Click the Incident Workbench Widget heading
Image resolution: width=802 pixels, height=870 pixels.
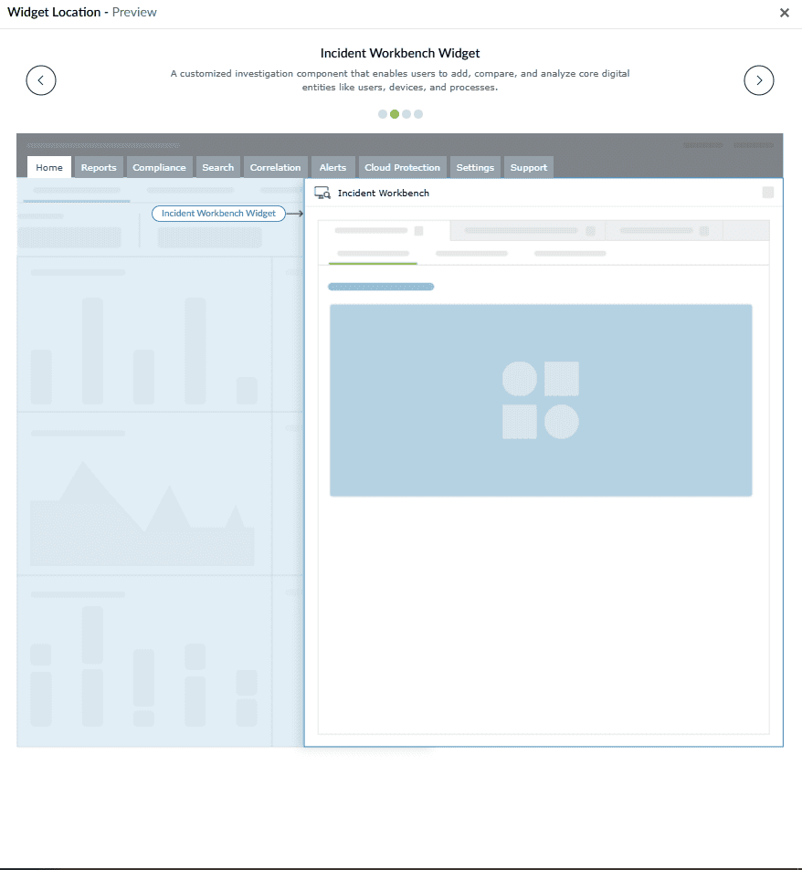(400, 53)
